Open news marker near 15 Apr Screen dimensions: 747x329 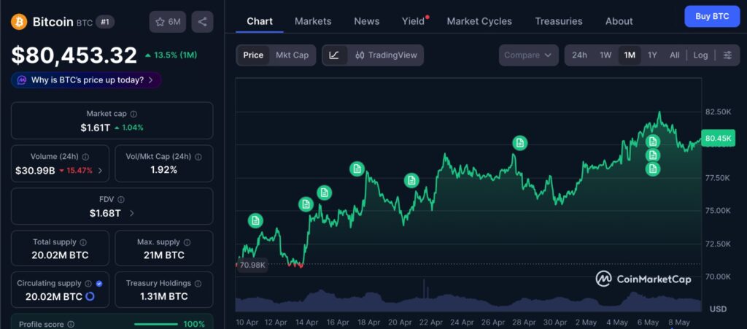[325, 193]
